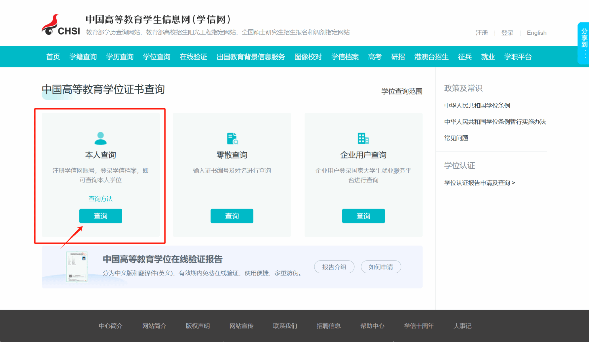Open 网站简介 footer link

[x=154, y=326]
